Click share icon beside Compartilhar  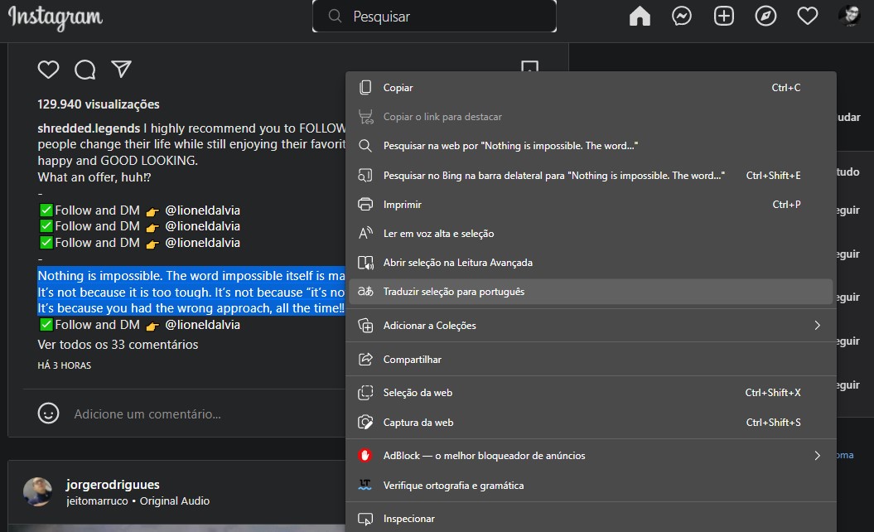(x=365, y=360)
